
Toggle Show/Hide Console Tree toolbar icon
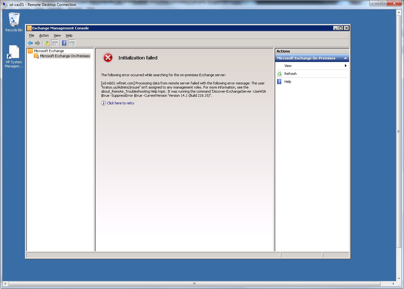click(x=55, y=43)
